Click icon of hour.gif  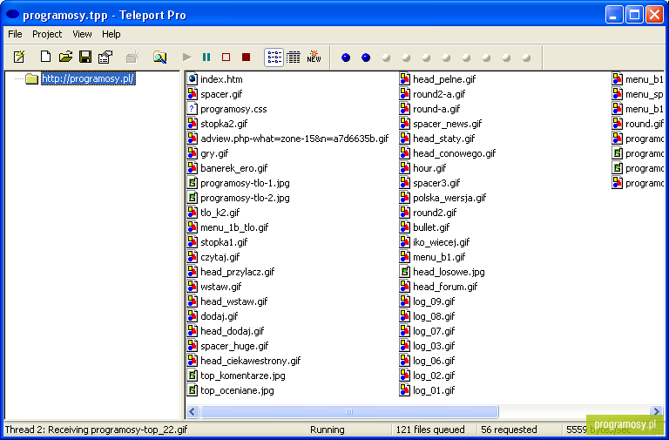[405, 168]
